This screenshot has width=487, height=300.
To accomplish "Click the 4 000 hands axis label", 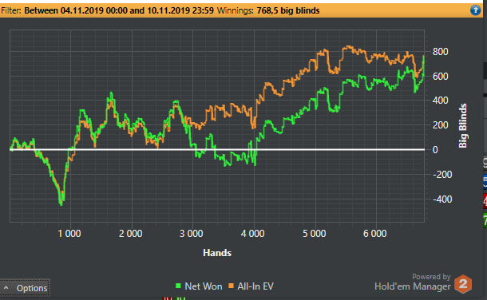I will click(x=253, y=234).
